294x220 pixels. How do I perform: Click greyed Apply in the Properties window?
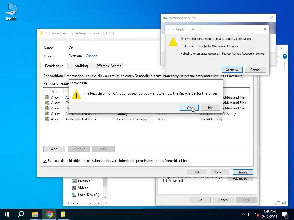tap(246, 200)
